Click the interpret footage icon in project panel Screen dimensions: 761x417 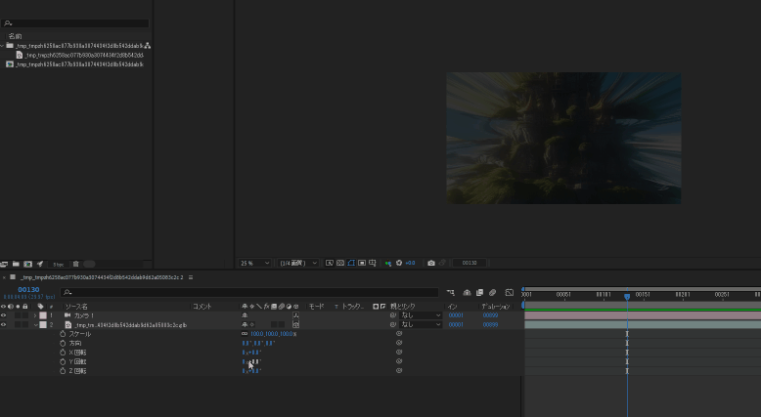tap(4, 264)
